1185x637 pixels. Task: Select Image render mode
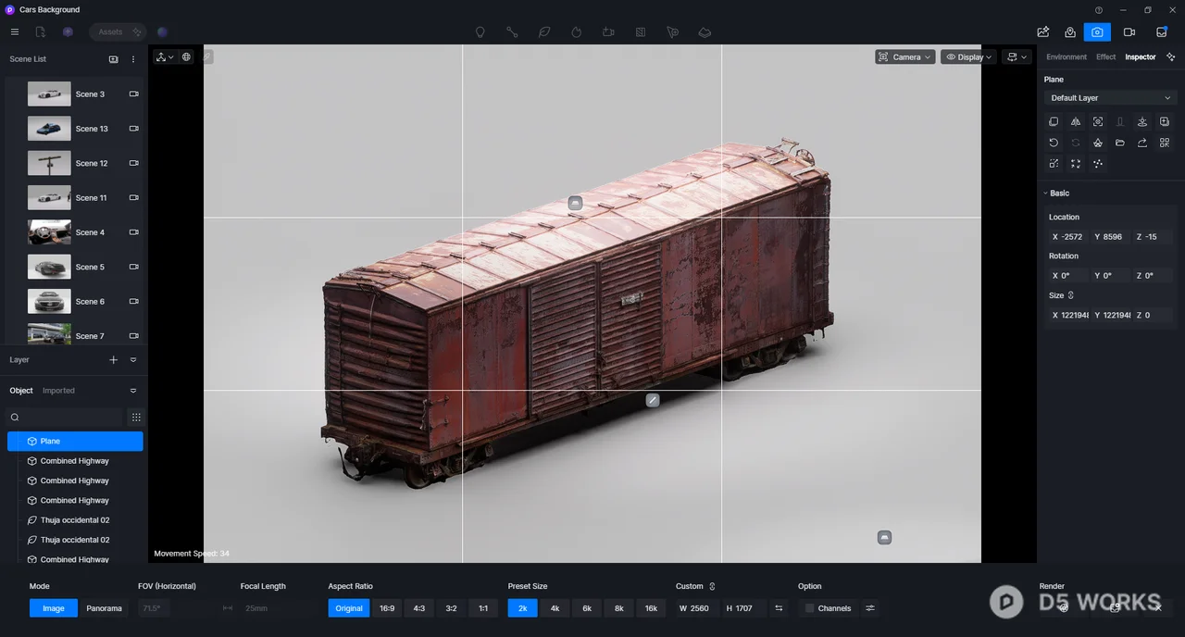point(54,608)
